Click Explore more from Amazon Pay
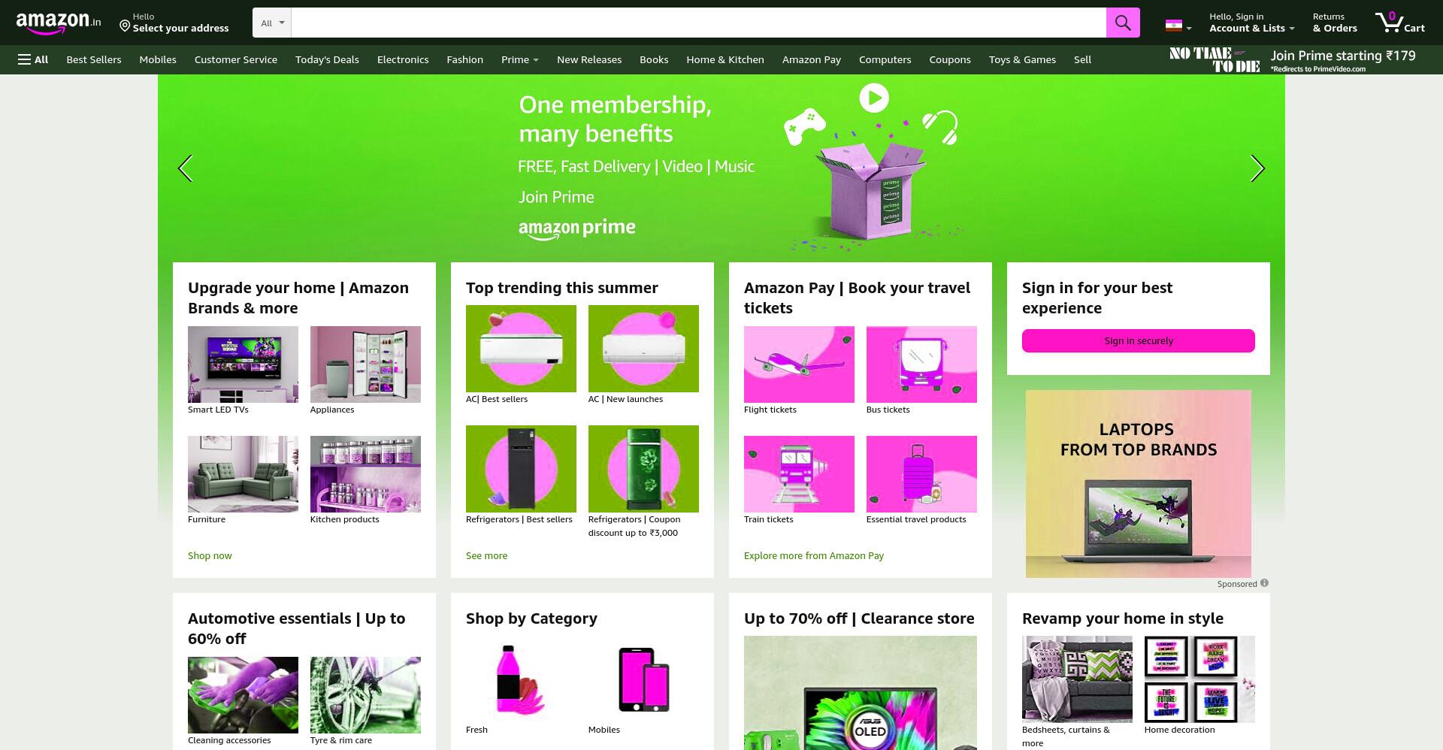This screenshot has width=1443, height=750. coord(814,555)
